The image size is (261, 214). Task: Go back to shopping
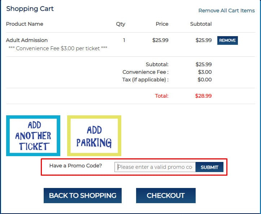tap(83, 196)
